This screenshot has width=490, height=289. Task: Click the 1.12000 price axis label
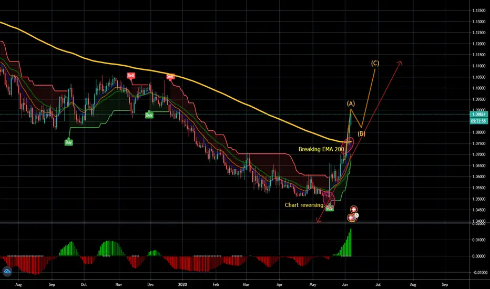coord(479,44)
